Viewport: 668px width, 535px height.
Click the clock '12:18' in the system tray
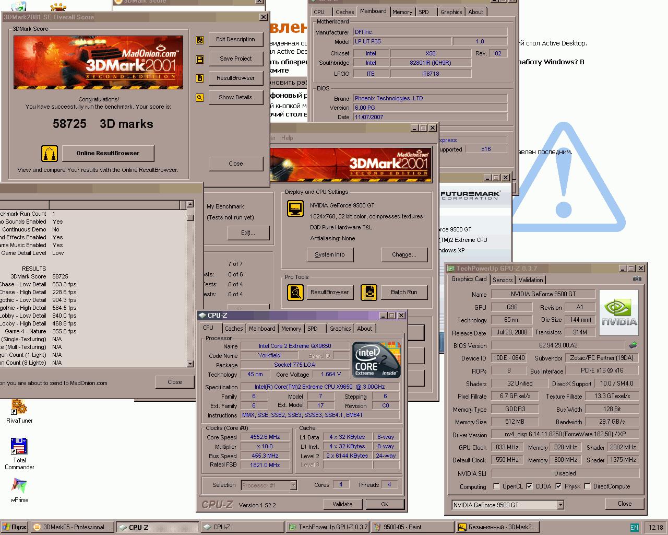[655, 528]
